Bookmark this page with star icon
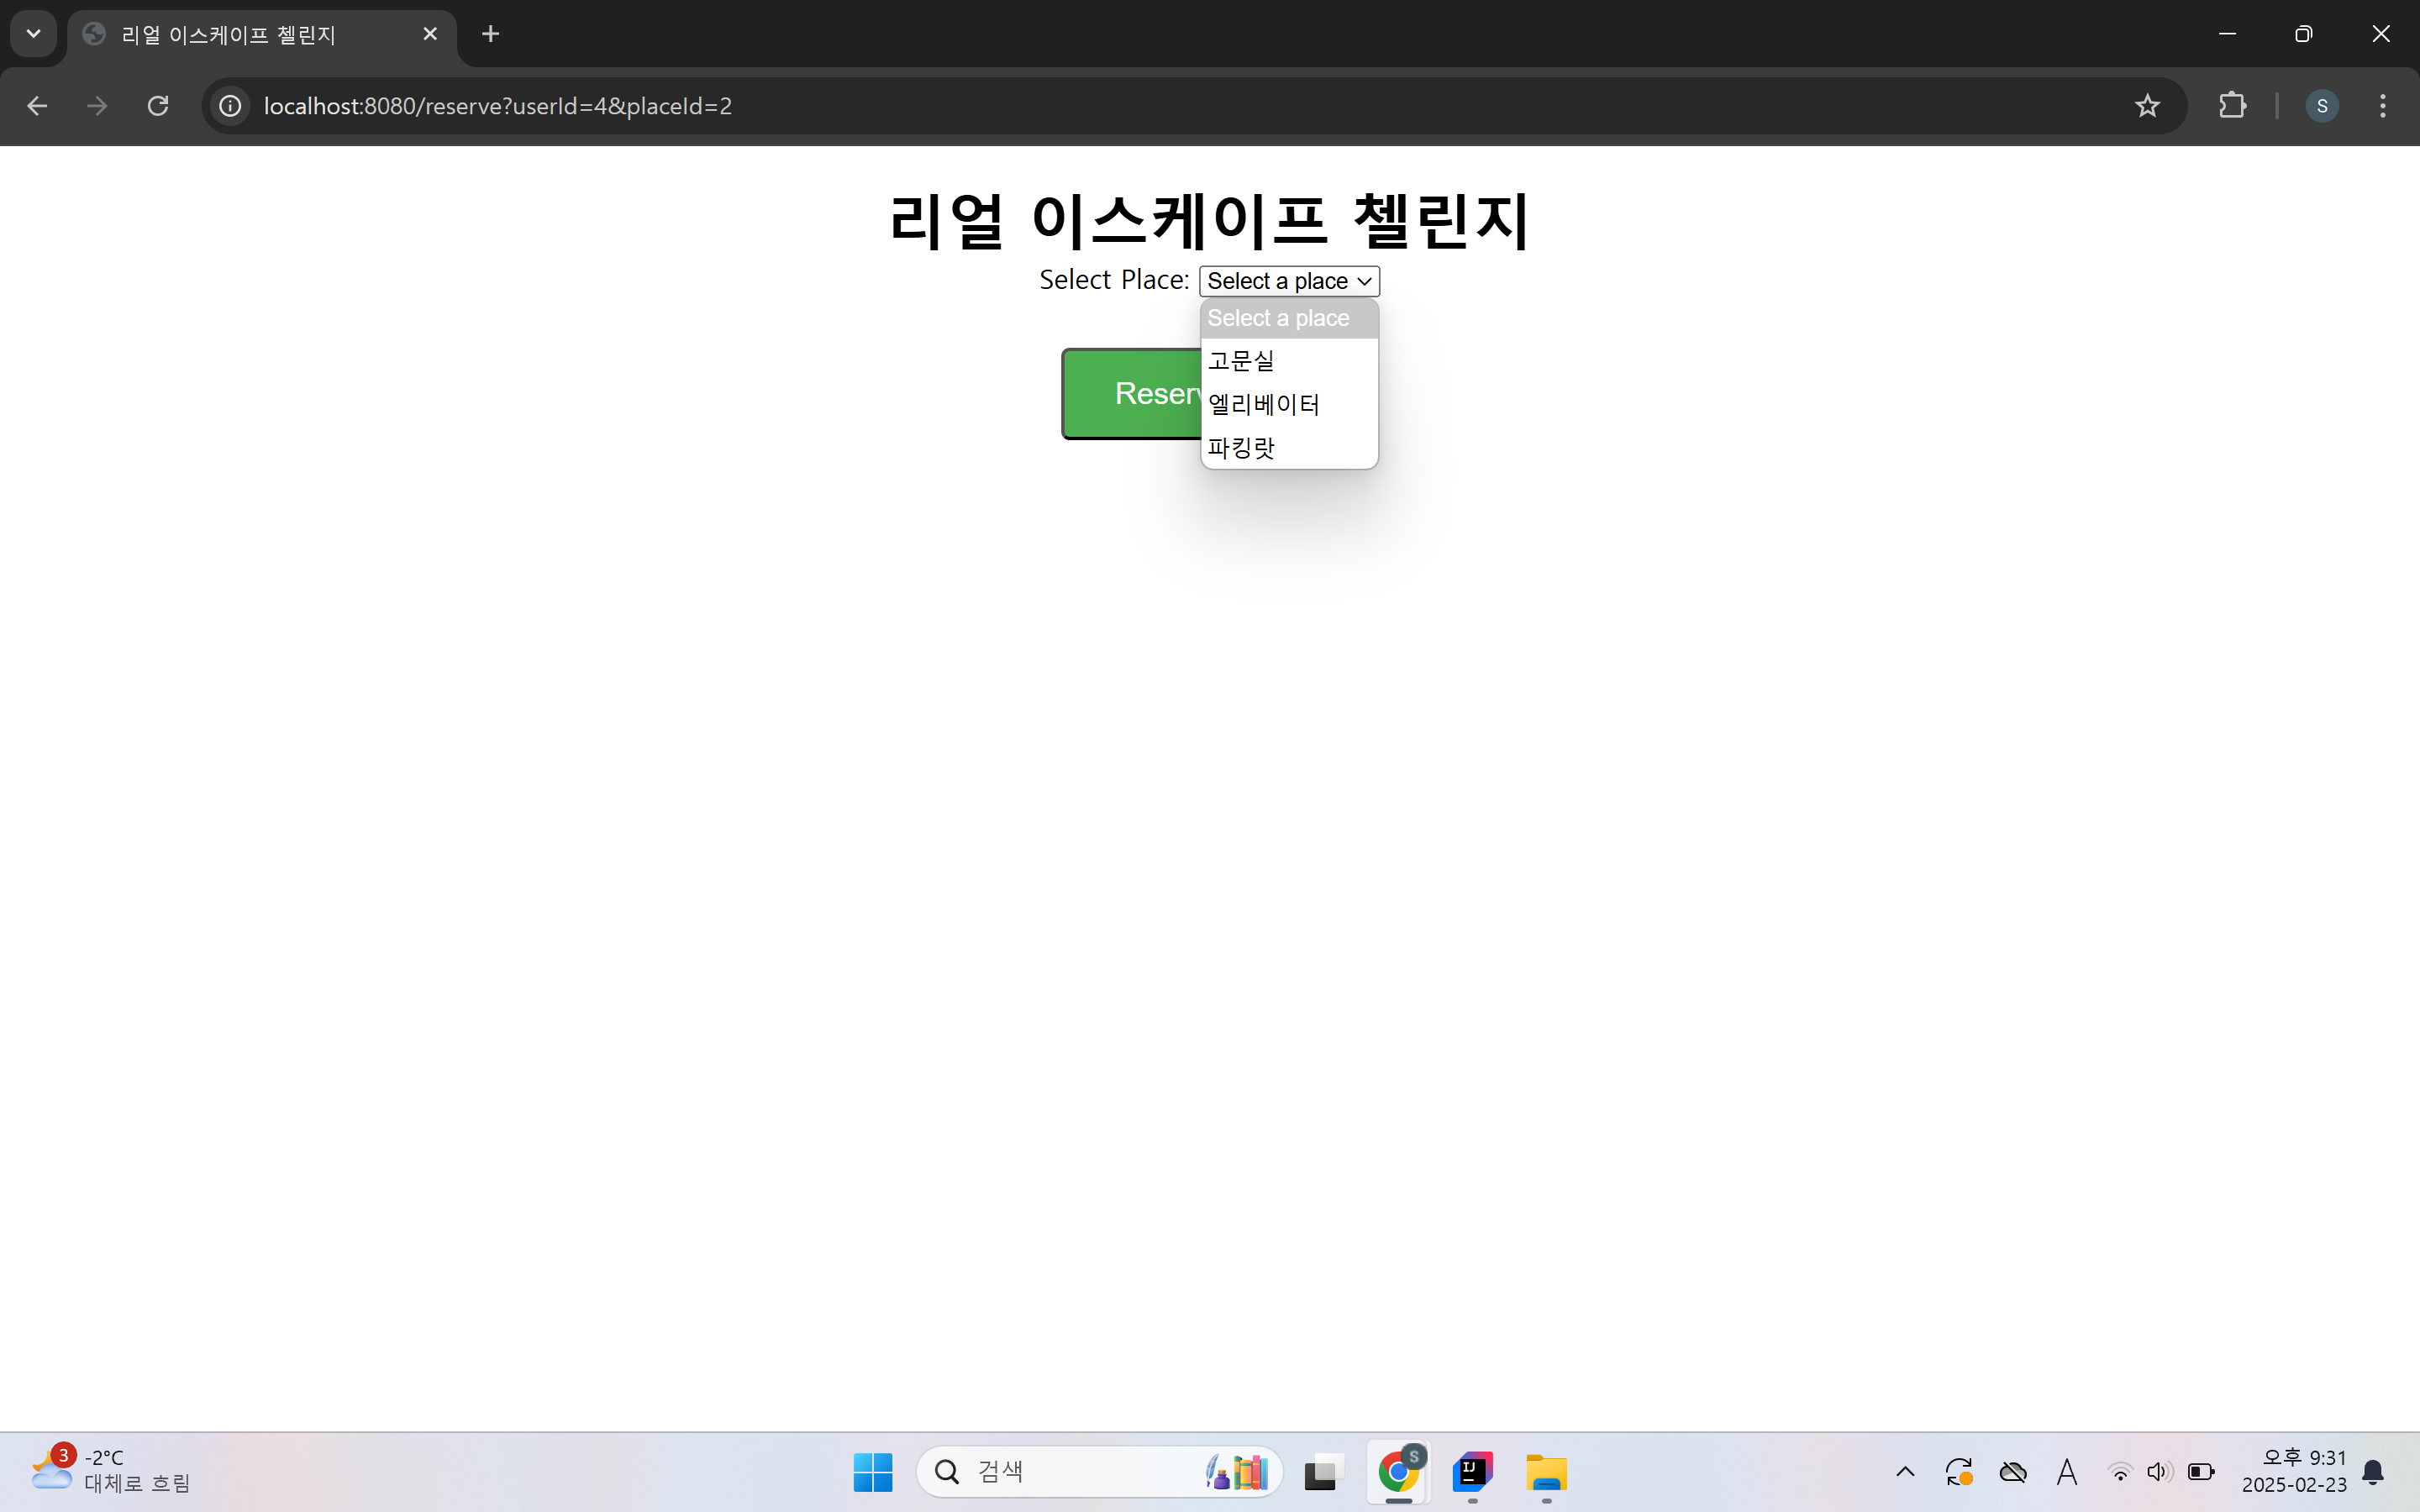This screenshot has height=1512, width=2420. point(2147,106)
